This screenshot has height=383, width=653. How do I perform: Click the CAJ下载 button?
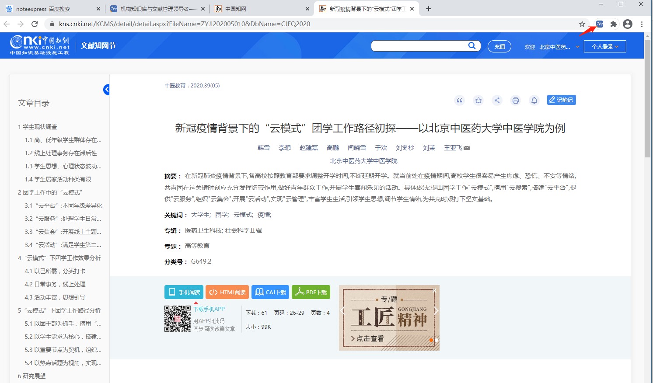pyautogui.click(x=271, y=292)
